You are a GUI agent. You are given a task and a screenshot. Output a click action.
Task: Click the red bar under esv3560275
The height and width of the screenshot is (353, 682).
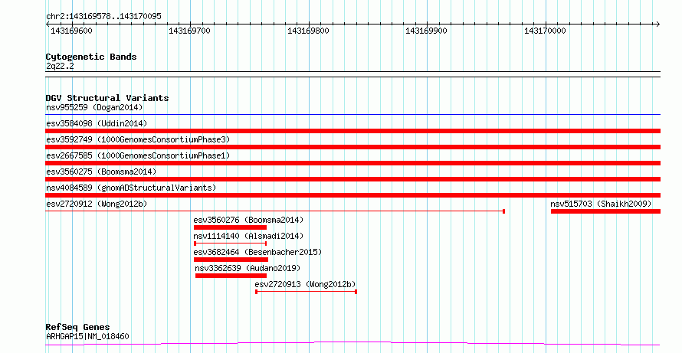pyautogui.click(x=352, y=179)
